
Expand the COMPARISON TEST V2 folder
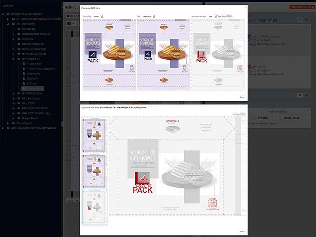pyautogui.click(x=13, y=34)
